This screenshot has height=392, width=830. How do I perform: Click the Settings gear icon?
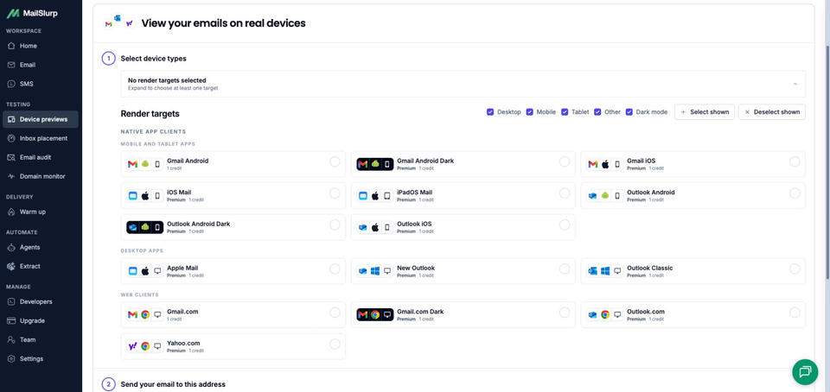11,358
